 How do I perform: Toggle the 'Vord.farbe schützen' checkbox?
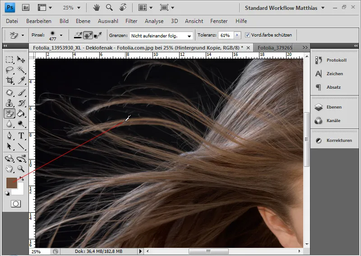click(x=247, y=35)
